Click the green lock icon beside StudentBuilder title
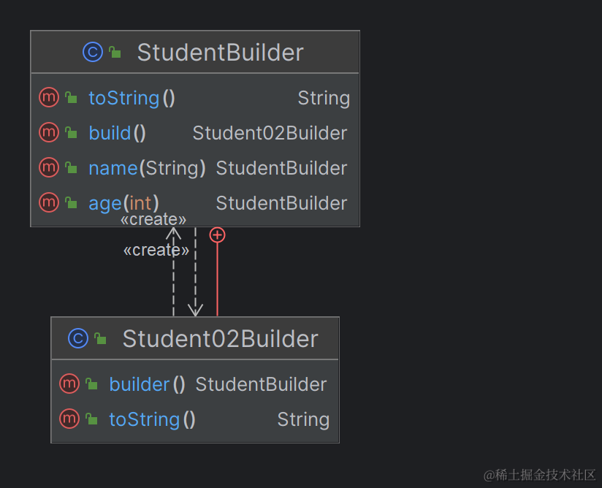 [x=115, y=52]
